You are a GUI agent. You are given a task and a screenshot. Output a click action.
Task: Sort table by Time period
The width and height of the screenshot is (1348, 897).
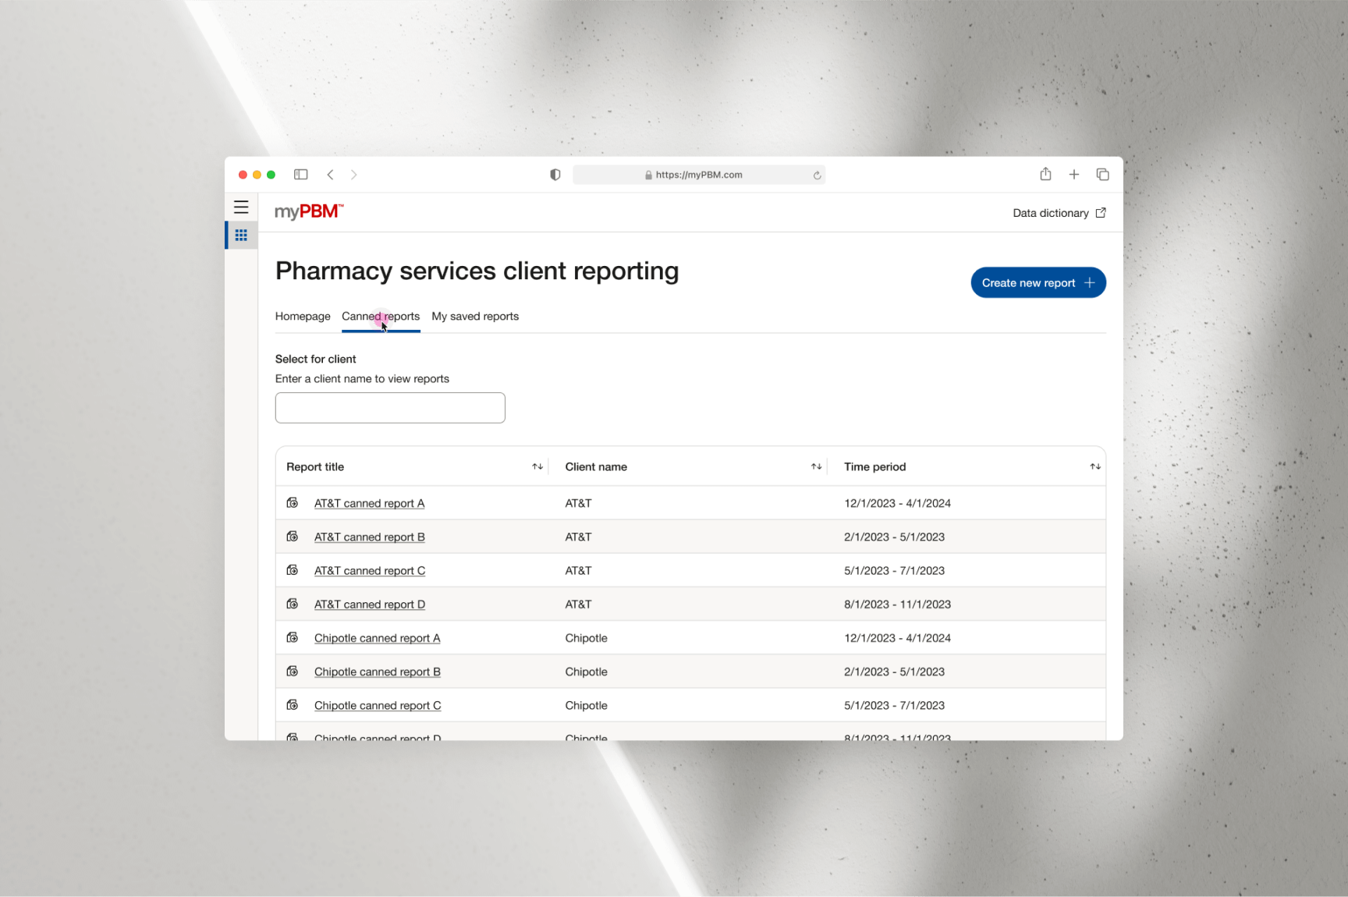click(1094, 466)
